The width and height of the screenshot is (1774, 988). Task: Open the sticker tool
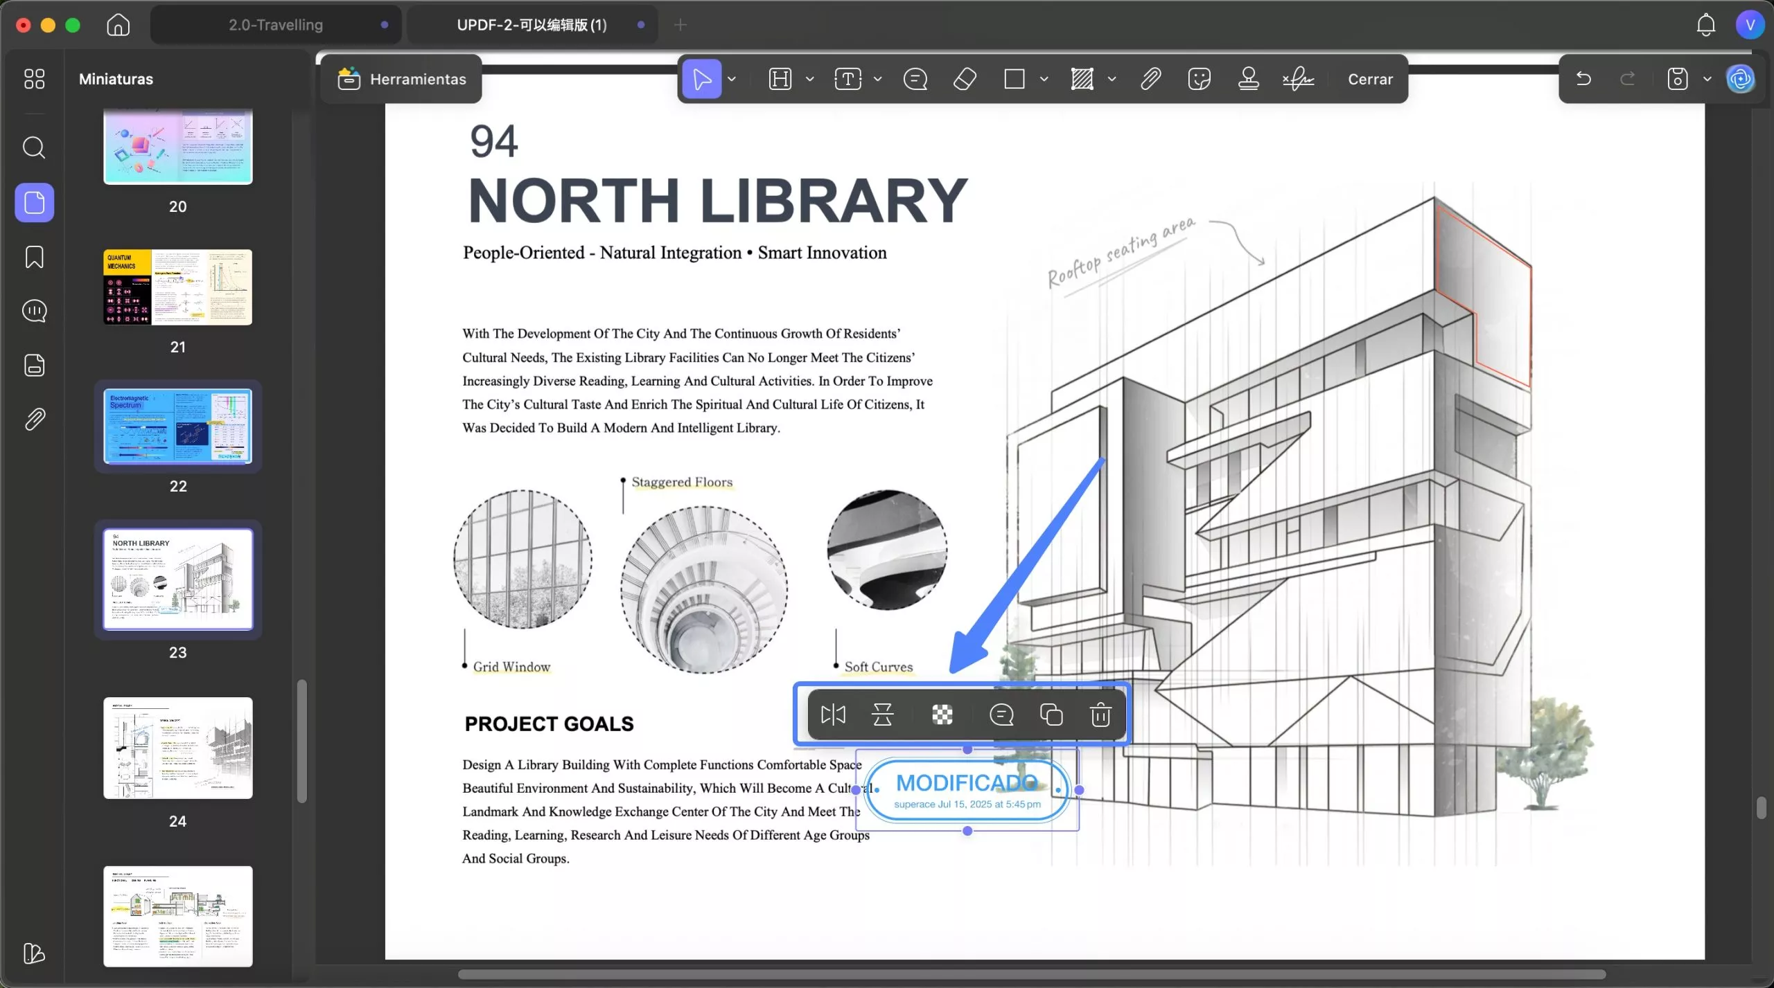point(1199,79)
